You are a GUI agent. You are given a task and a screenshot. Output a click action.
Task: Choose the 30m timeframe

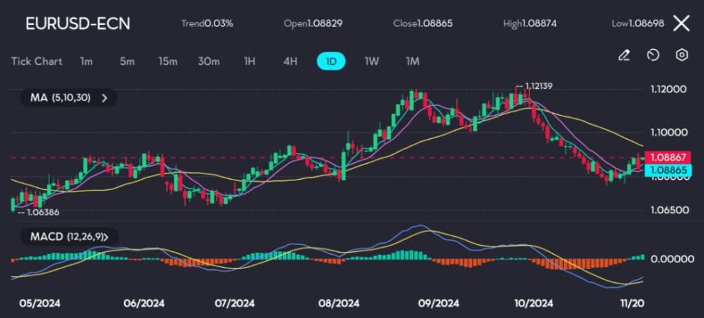208,61
